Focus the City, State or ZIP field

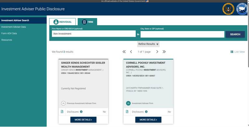(182, 34)
